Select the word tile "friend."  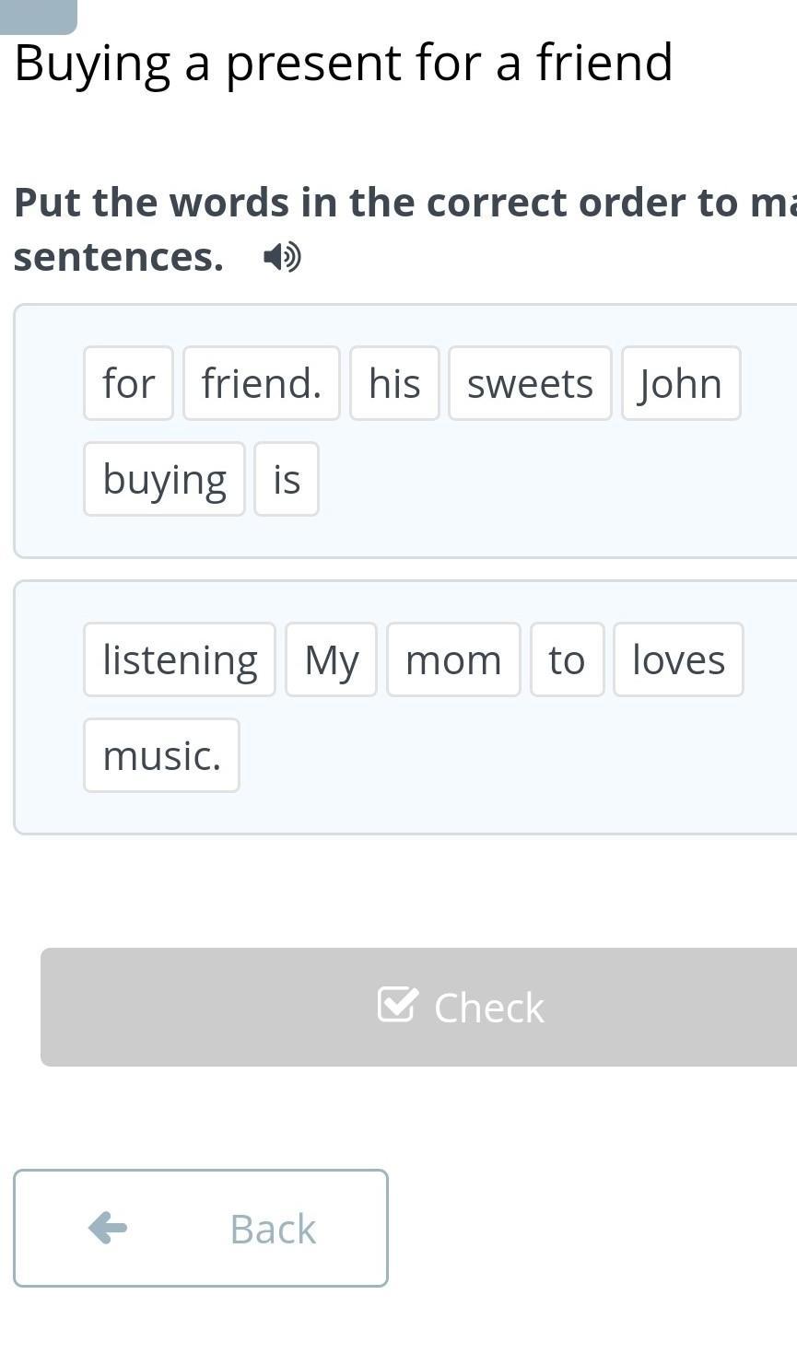(262, 383)
